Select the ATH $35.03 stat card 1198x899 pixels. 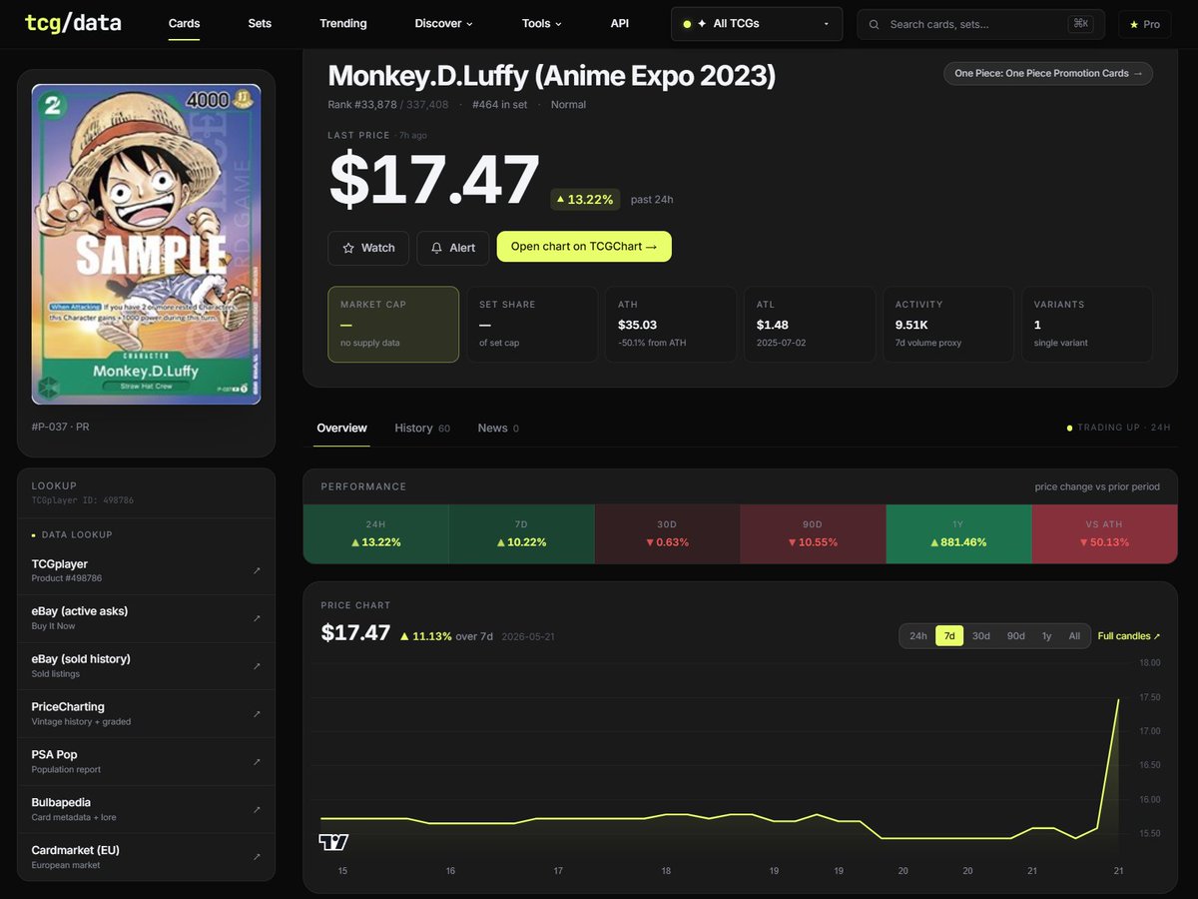[671, 325]
